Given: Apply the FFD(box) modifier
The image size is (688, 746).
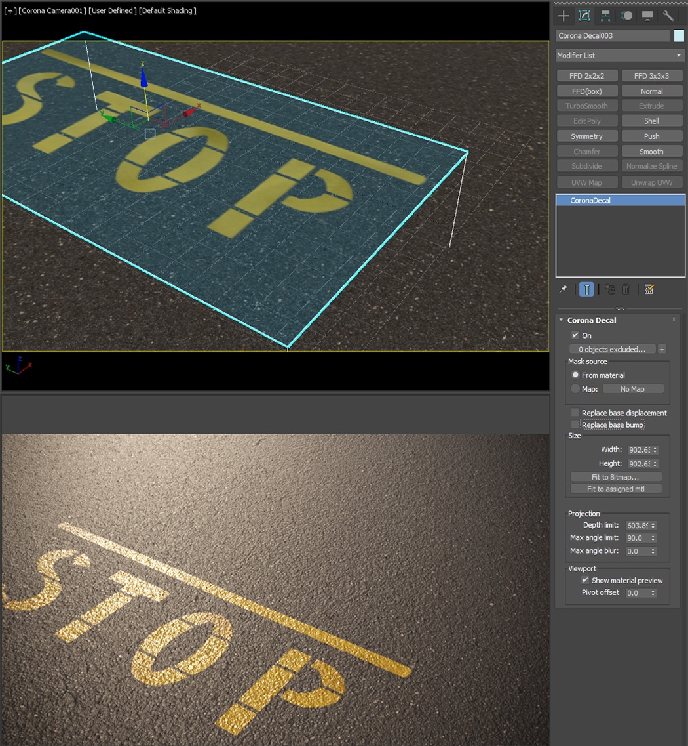Looking at the screenshot, I should pyautogui.click(x=587, y=91).
